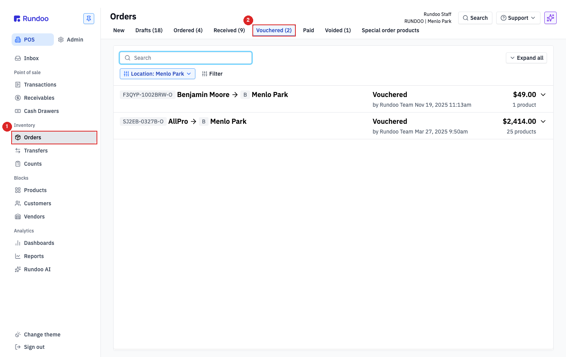Open the Location: Menlo Park dropdown
The width and height of the screenshot is (566, 357).
pyautogui.click(x=157, y=74)
